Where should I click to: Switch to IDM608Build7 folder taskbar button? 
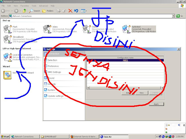[x=55, y=137]
